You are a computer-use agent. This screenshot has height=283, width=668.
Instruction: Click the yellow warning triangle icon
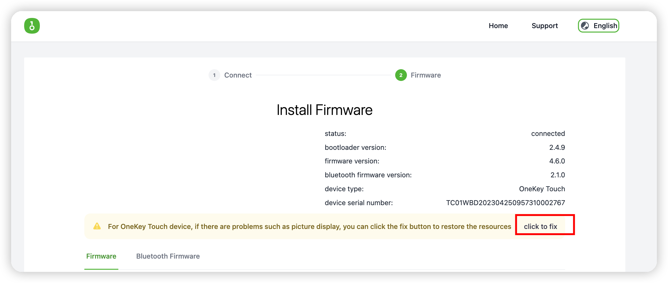[x=97, y=226]
